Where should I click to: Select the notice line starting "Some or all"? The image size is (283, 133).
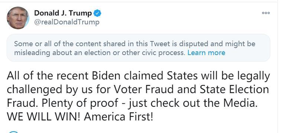pos(135,44)
